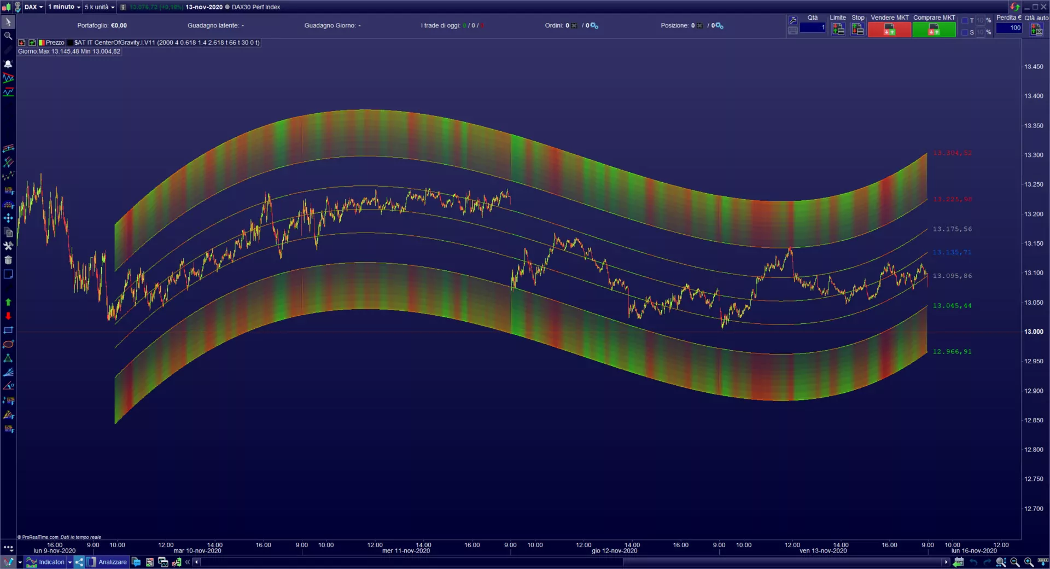This screenshot has width=1050, height=569.
Task: Click the share chart icon
Action: click(x=79, y=562)
